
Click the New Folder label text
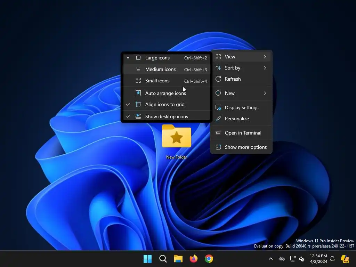(x=177, y=157)
